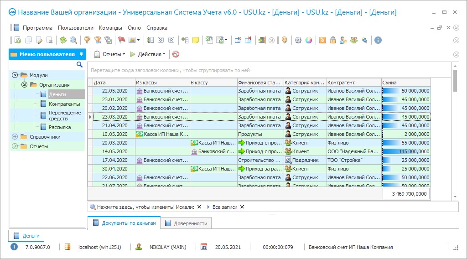Open settings gear toolbar icon

[298, 40]
